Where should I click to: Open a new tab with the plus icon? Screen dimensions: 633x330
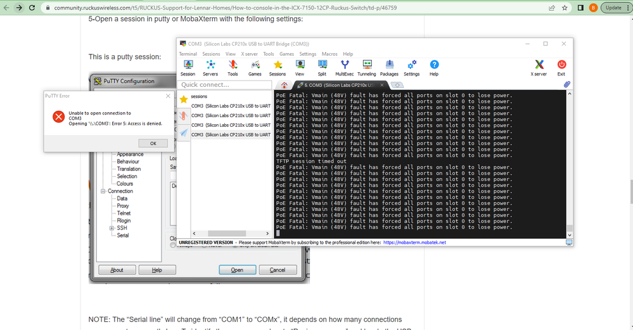(397, 85)
